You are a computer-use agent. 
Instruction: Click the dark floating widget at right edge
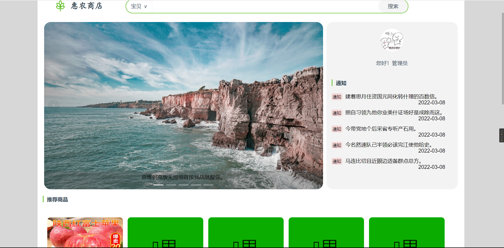click(501, 135)
